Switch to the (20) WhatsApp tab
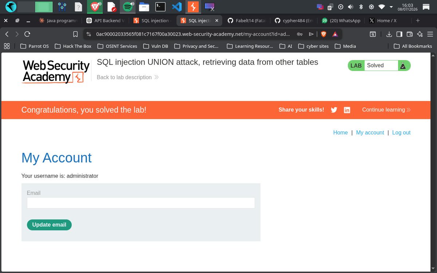Screen dimensions: 437x273 (x=341, y=20)
